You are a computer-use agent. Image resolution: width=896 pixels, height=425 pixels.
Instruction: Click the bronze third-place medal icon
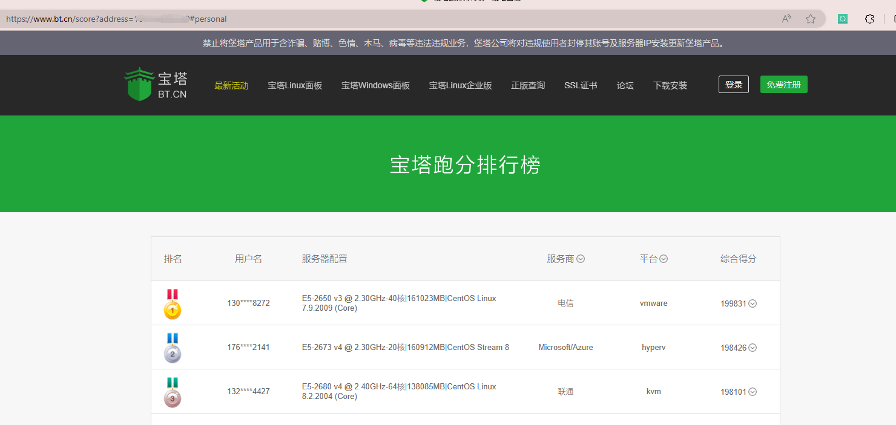tap(173, 392)
